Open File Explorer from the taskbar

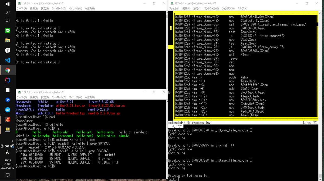pos(8,40)
